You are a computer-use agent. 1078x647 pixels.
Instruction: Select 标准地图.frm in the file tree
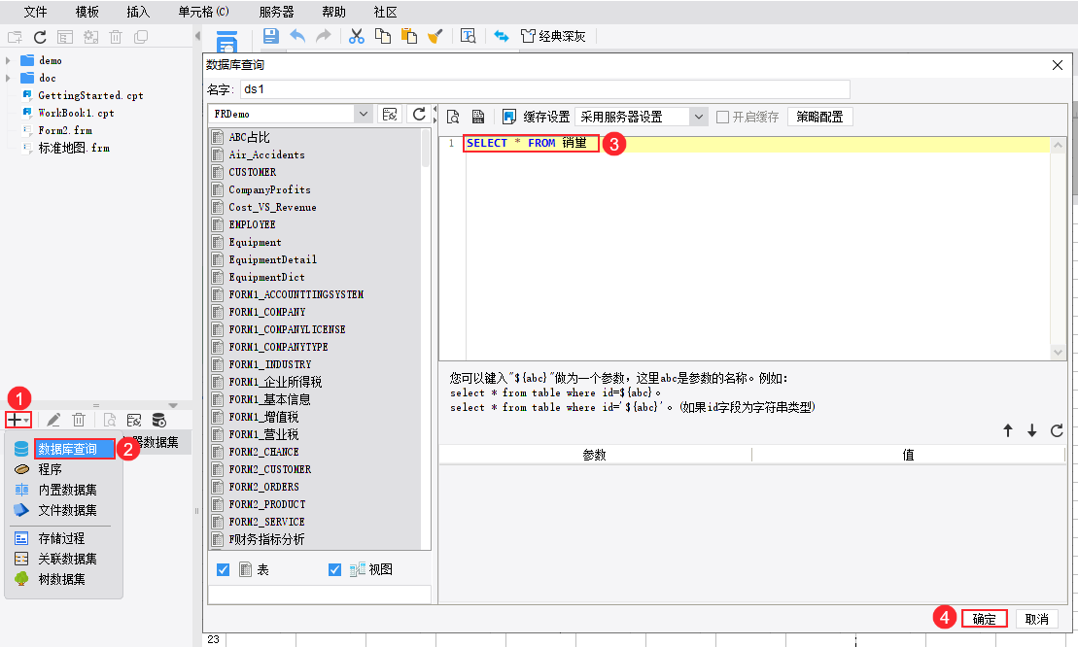[x=74, y=148]
